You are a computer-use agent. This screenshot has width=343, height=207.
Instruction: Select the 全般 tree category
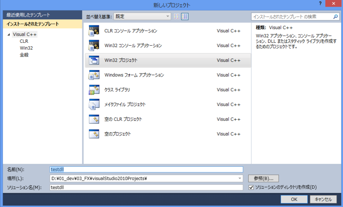click(x=24, y=55)
